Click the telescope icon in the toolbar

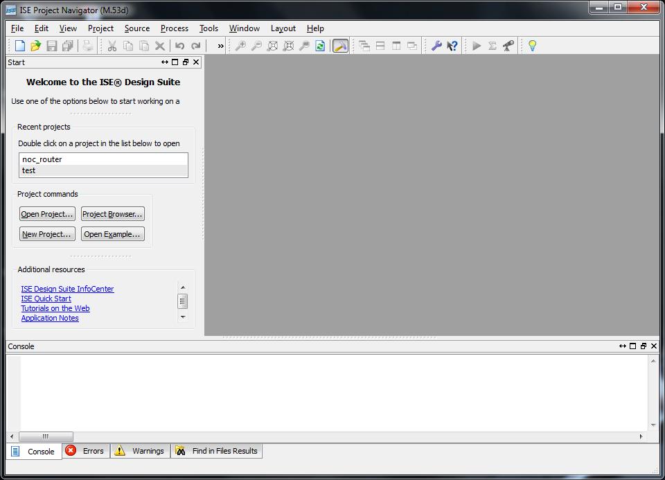(508, 46)
